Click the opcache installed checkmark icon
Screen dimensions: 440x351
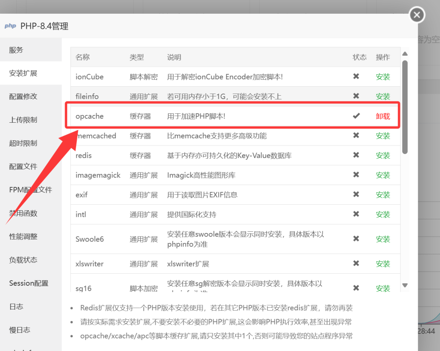[x=356, y=116]
